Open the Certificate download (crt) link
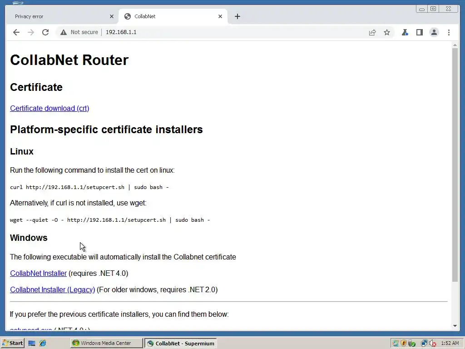This screenshot has width=465, height=349. pyautogui.click(x=49, y=108)
